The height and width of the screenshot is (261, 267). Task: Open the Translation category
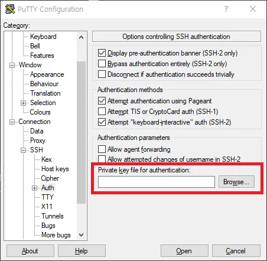tap(45, 93)
